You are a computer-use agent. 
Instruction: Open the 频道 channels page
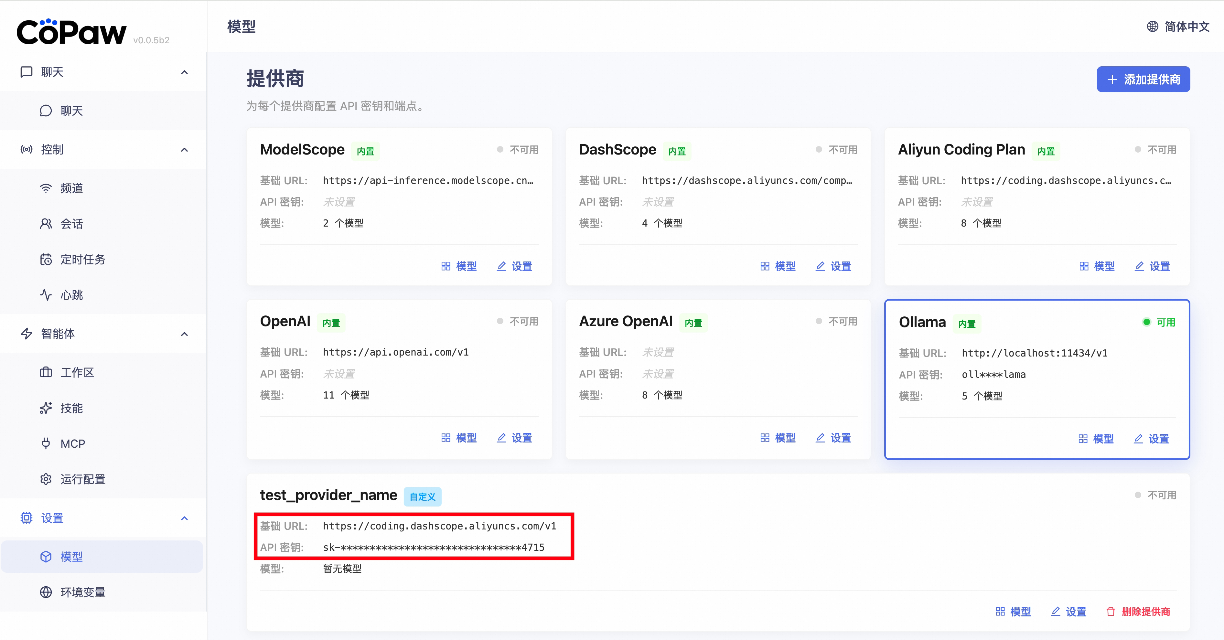[71, 188]
